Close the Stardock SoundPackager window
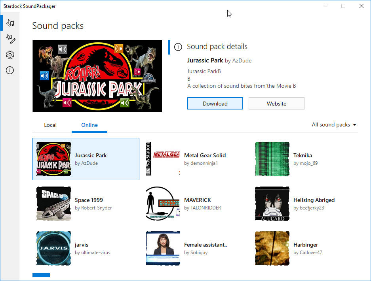This screenshot has height=281, width=371. coord(361,6)
